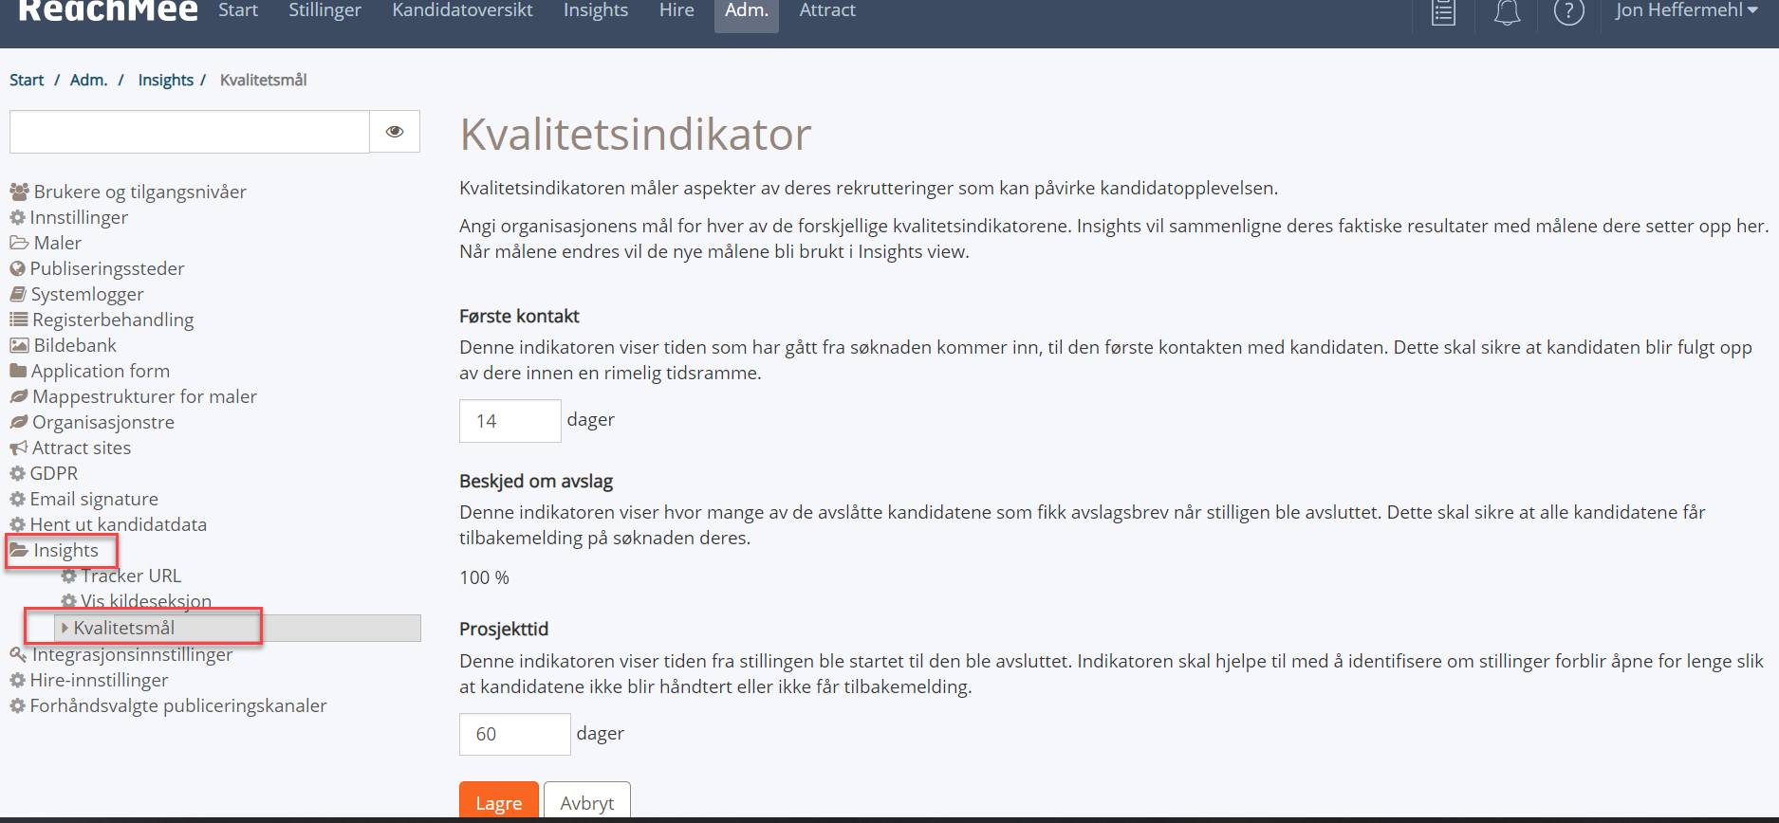Open Attract sites in sidebar
Screen dimensions: 1779x823
[x=82, y=448]
